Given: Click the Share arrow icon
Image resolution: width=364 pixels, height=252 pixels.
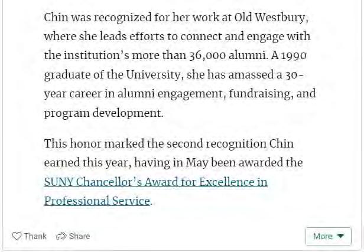Looking at the screenshot, I should (60, 236).
